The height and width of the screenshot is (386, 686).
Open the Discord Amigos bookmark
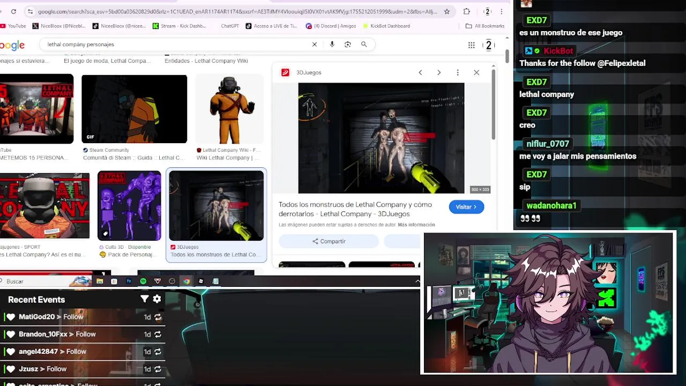[331, 26]
